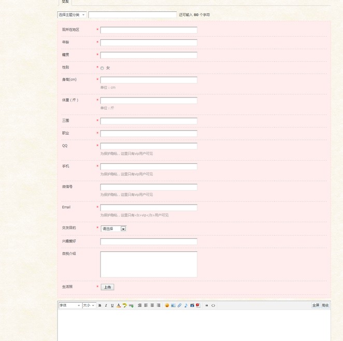The image size is (343, 341).
Task: Click the 生活照 label
Action: pyautogui.click(x=67, y=287)
